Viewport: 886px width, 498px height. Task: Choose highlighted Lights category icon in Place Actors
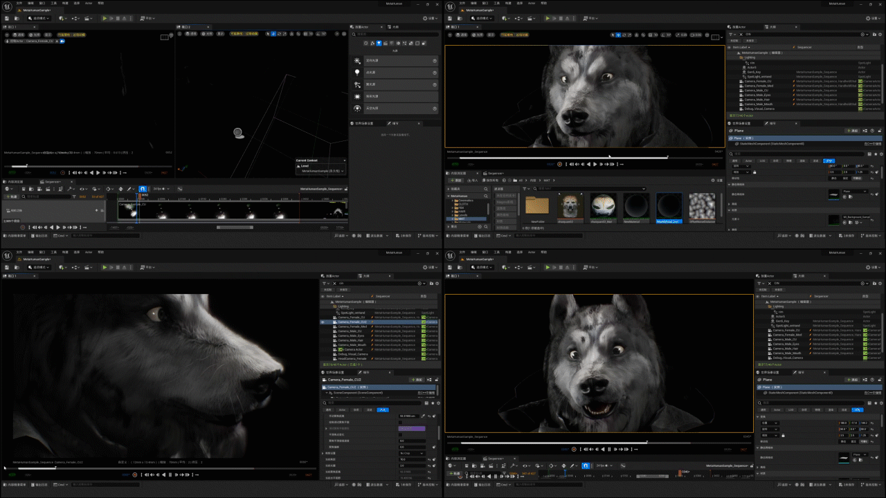[379, 43]
